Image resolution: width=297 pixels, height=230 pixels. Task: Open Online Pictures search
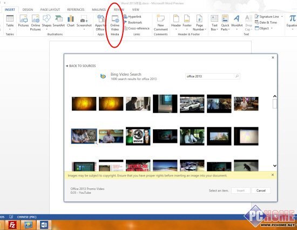[x=36, y=23]
